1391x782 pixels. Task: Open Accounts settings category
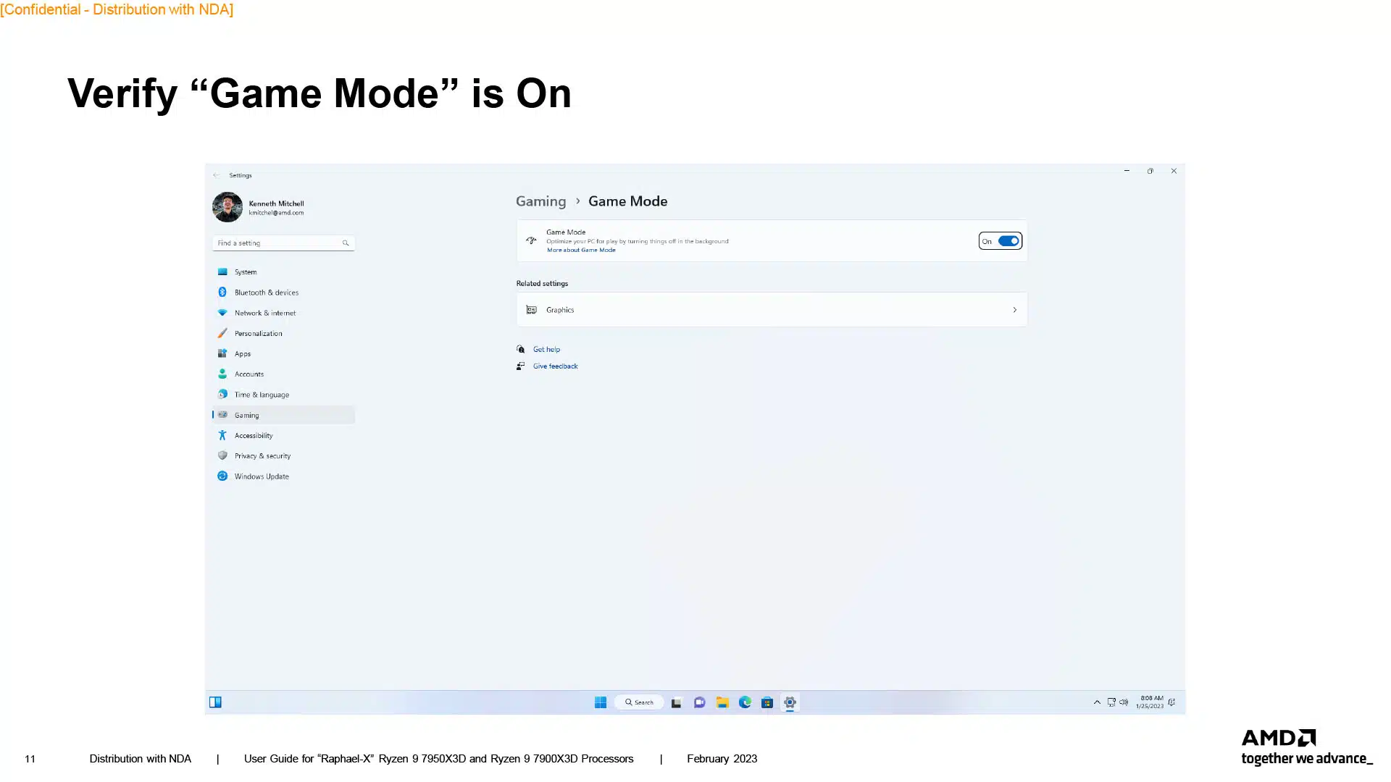point(283,374)
